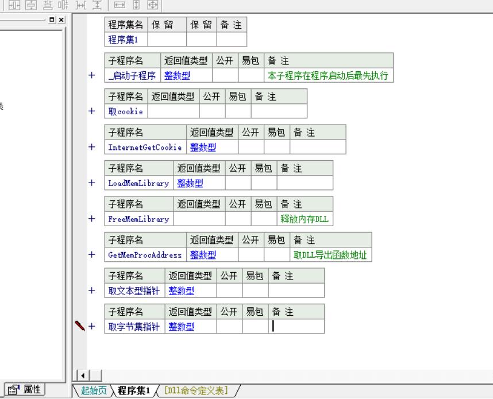Select the 取cookie name cell

[126, 111]
